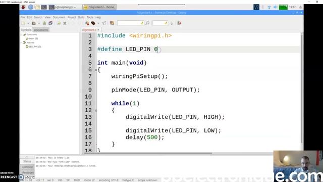
Task: Open the Build menu
Action: [x=81, y=17]
